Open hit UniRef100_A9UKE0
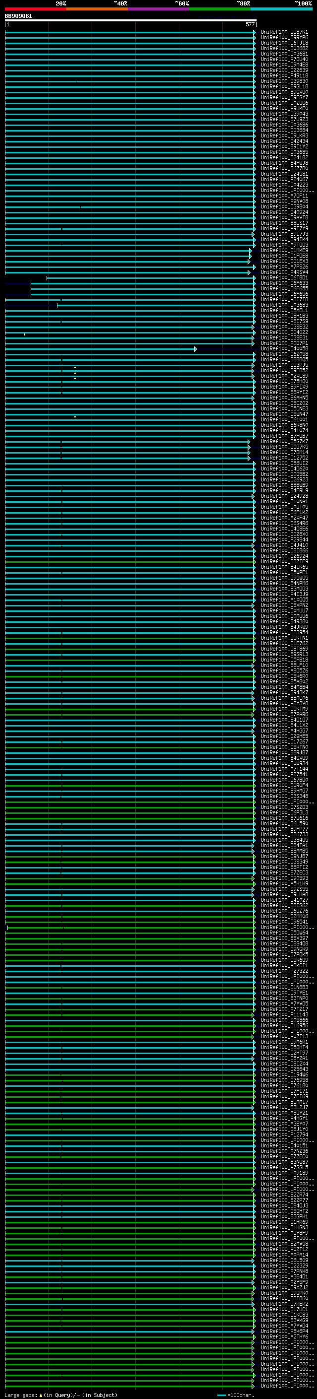Image resolution: width=317 pixels, height=1399 pixels. point(284,109)
